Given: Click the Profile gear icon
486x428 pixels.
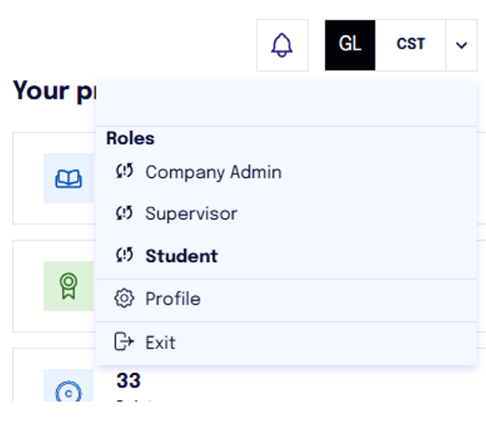Looking at the screenshot, I should 124,298.
